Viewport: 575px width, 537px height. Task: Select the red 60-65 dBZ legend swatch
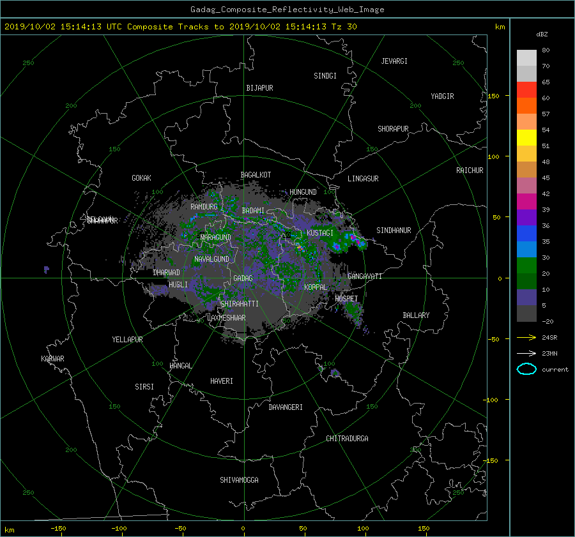526,89
